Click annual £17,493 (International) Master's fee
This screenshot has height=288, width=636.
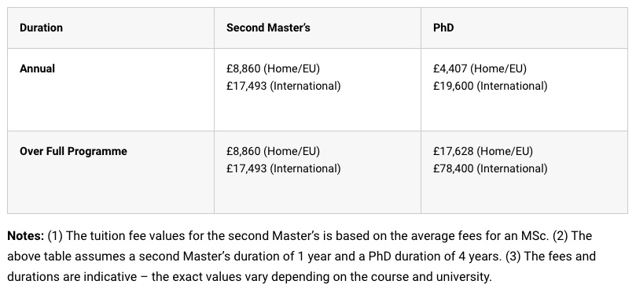click(x=284, y=86)
